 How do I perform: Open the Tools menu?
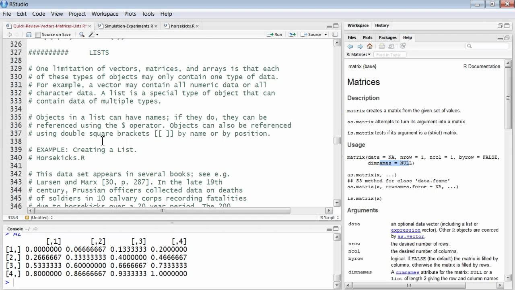pyautogui.click(x=148, y=14)
